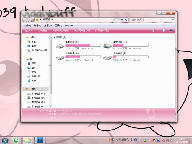Viewport: 192px width, 144px height.
Task: Click the Pictures library icon (图片)
Action: tap(29, 68)
